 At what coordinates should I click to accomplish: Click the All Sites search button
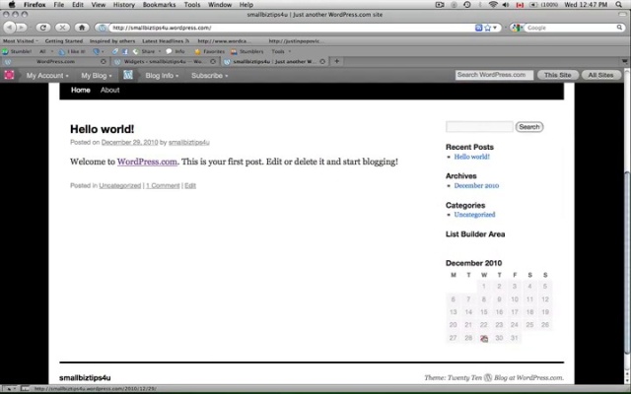pyautogui.click(x=600, y=75)
